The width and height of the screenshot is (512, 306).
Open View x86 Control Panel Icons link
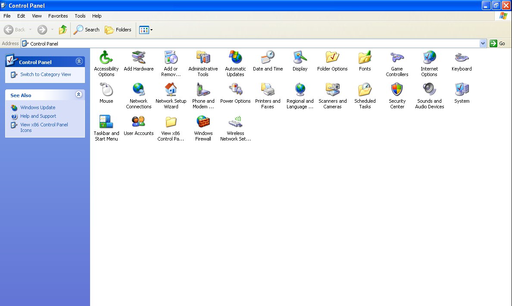tap(44, 127)
